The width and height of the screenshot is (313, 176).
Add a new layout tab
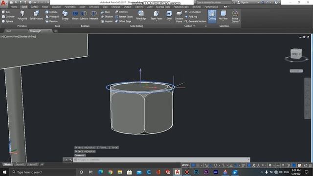pos(42,164)
